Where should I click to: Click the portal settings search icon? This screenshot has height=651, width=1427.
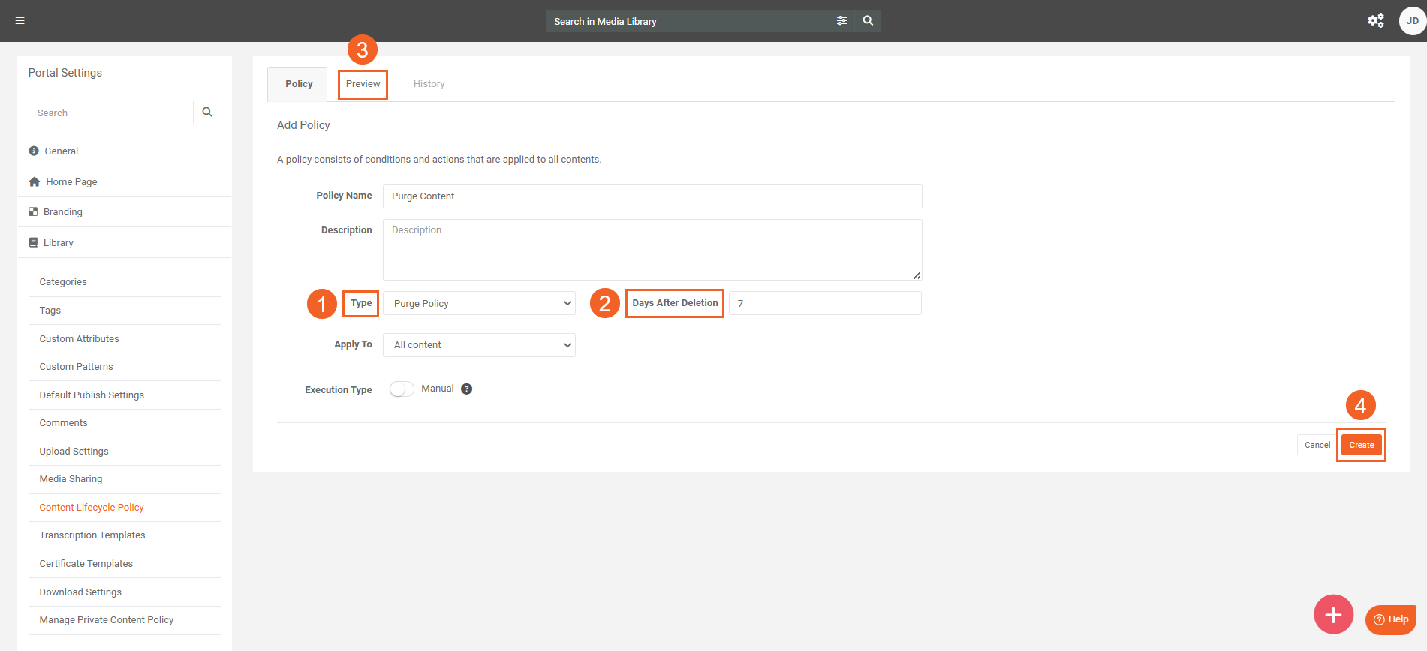pos(207,112)
